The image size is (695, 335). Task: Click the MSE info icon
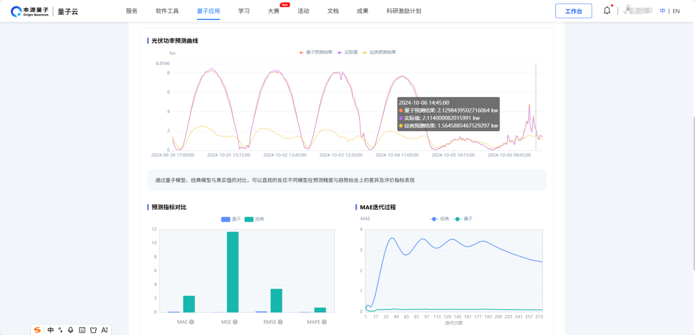[236, 322]
